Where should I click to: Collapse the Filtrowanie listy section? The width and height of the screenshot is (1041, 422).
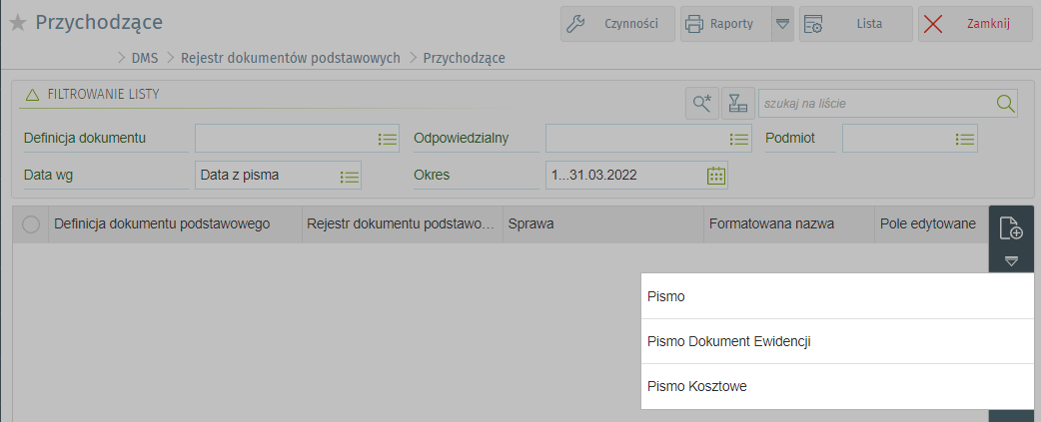31,95
